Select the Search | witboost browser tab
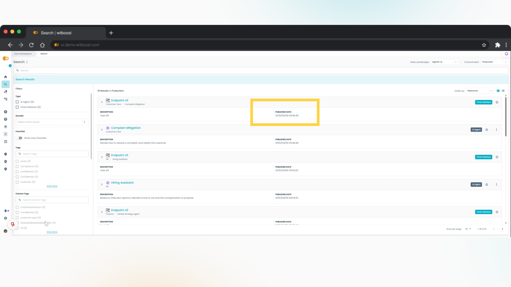The height and width of the screenshot is (287, 511). 66,33
